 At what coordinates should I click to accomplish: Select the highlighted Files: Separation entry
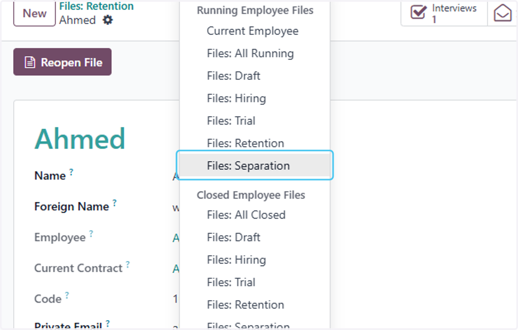(x=255, y=166)
